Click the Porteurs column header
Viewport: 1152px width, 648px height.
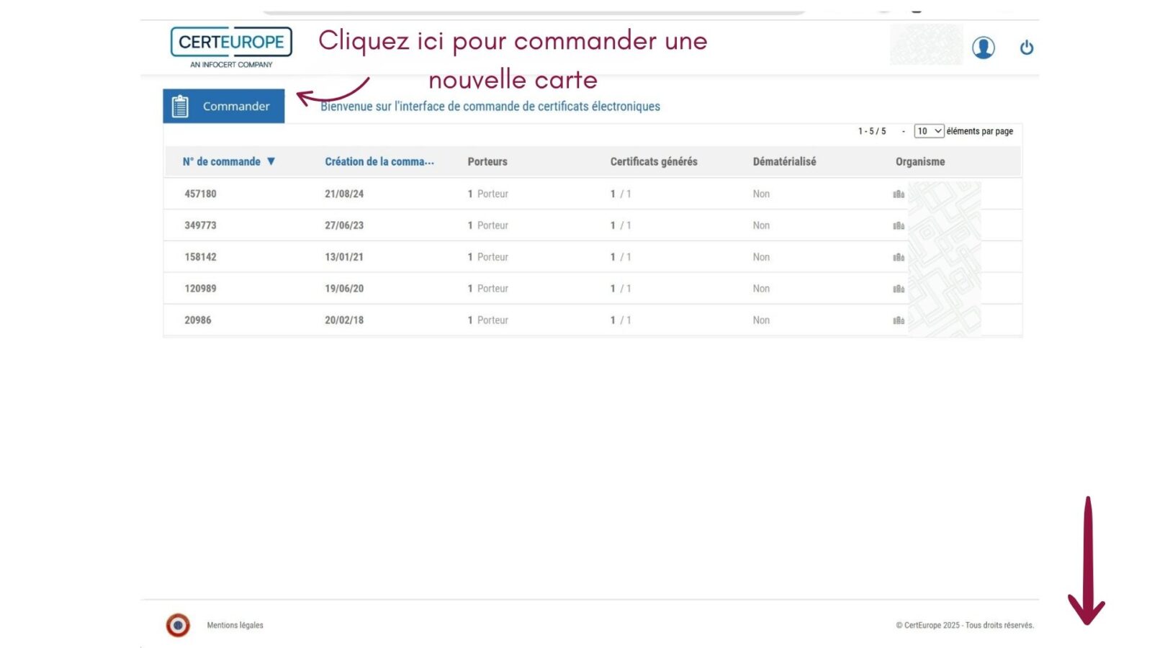pyautogui.click(x=487, y=161)
